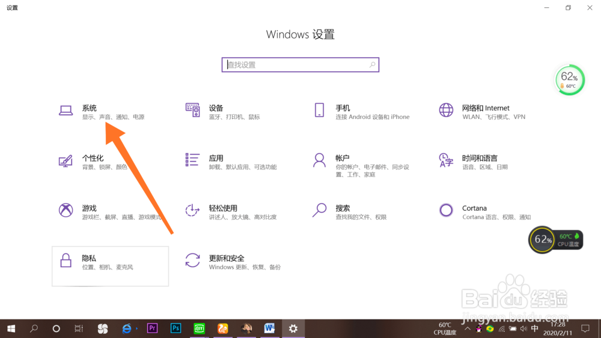Launch Adobe Photoshop from the taskbar
Viewport: 601px width, 338px height.
pos(175,328)
